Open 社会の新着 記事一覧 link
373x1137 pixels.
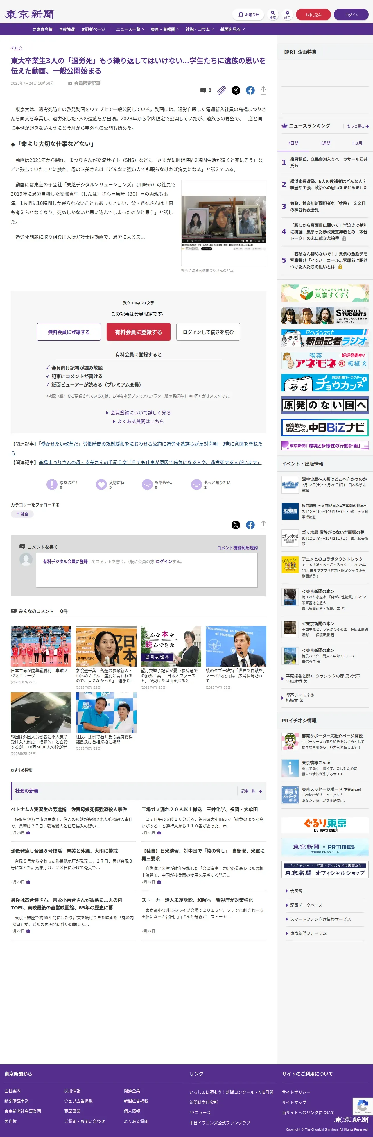[x=252, y=791]
